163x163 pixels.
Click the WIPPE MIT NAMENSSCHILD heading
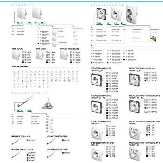click(70, 49)
